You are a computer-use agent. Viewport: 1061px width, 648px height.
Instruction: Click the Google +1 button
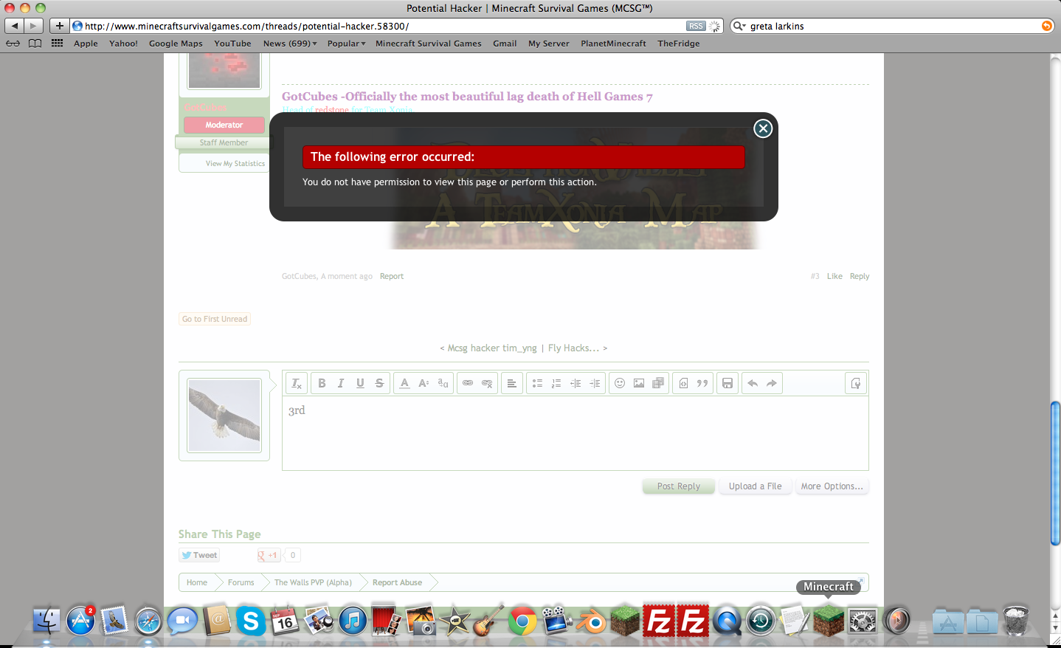point(269,555)
